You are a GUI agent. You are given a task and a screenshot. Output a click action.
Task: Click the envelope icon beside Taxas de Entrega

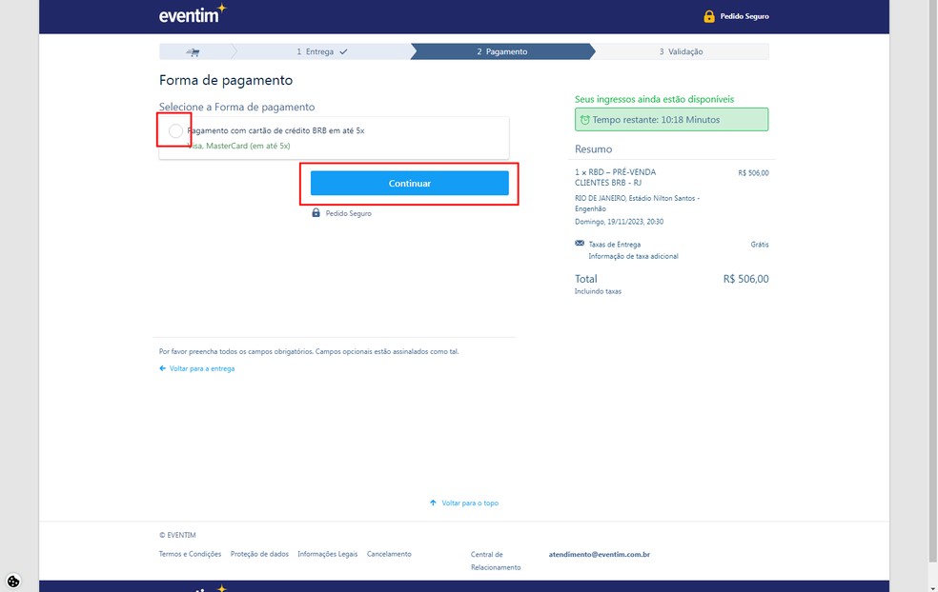tap(579, 243)
